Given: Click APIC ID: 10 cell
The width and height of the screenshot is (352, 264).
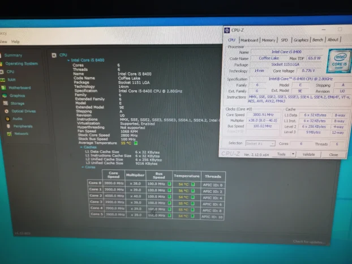Looking at the screenshot, I should 212,217.
